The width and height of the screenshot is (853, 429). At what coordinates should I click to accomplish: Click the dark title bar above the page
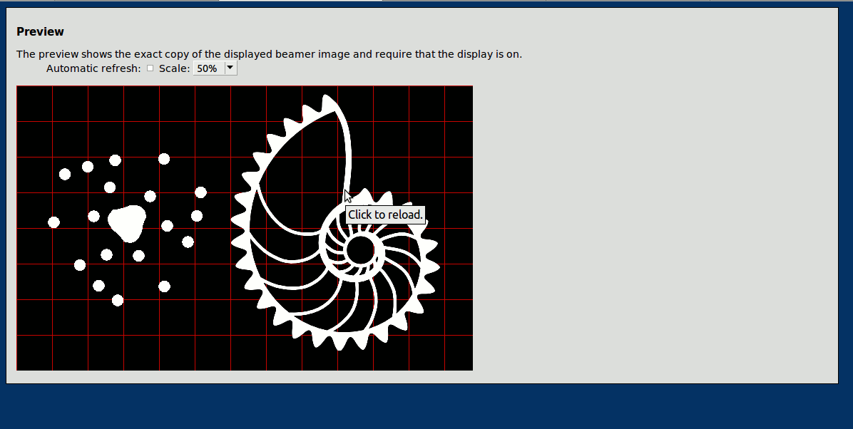point(426,4)
